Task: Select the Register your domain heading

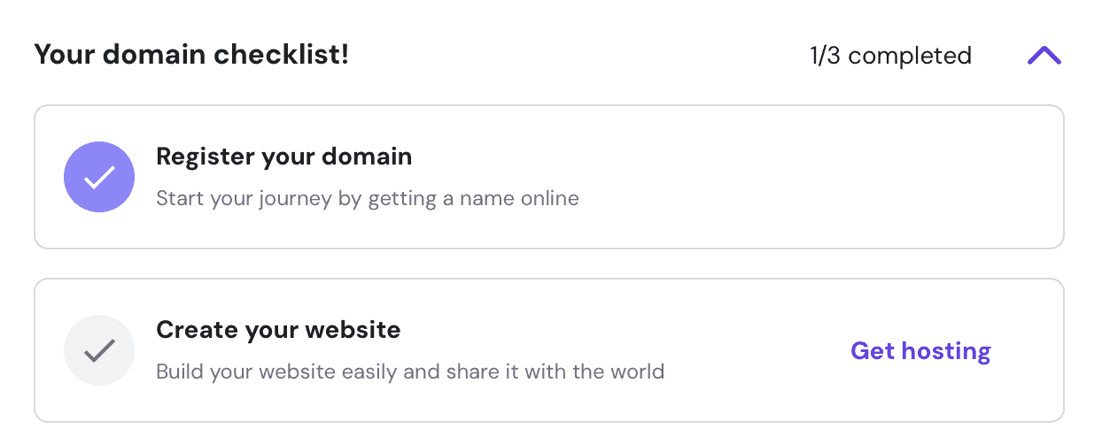Action: click(x=283, y=157)
